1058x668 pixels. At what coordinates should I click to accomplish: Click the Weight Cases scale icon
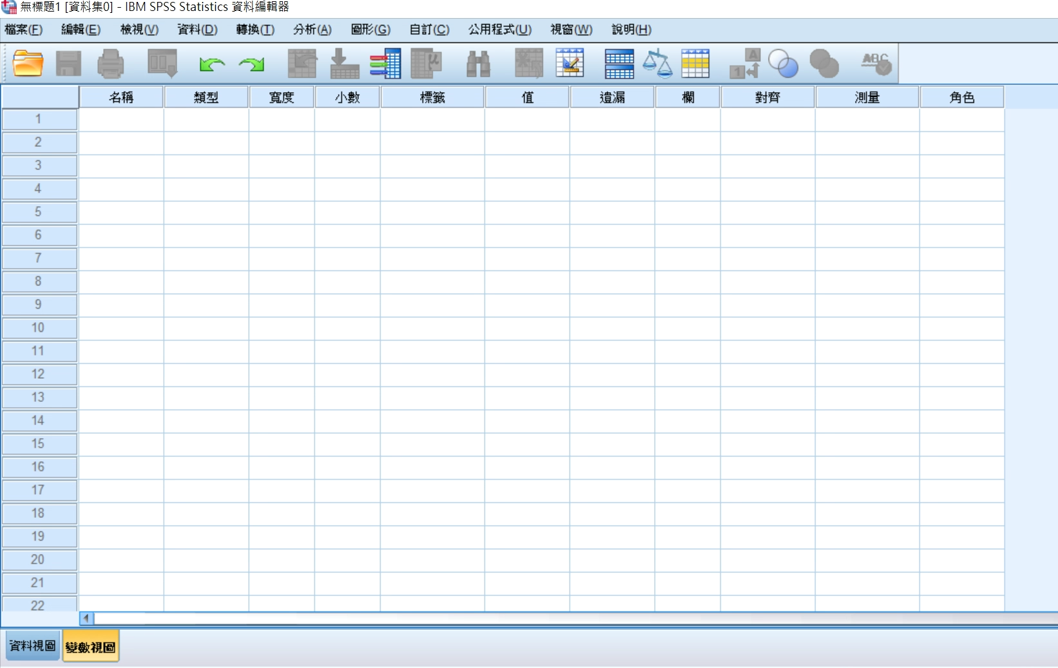657,64
